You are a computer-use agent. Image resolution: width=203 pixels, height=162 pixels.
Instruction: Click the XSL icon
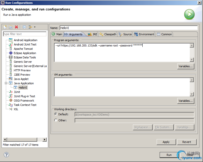11,109
